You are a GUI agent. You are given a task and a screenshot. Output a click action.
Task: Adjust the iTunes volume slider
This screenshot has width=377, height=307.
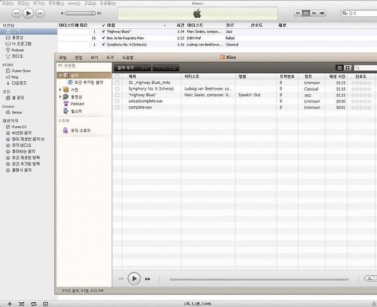click(80, 13)
